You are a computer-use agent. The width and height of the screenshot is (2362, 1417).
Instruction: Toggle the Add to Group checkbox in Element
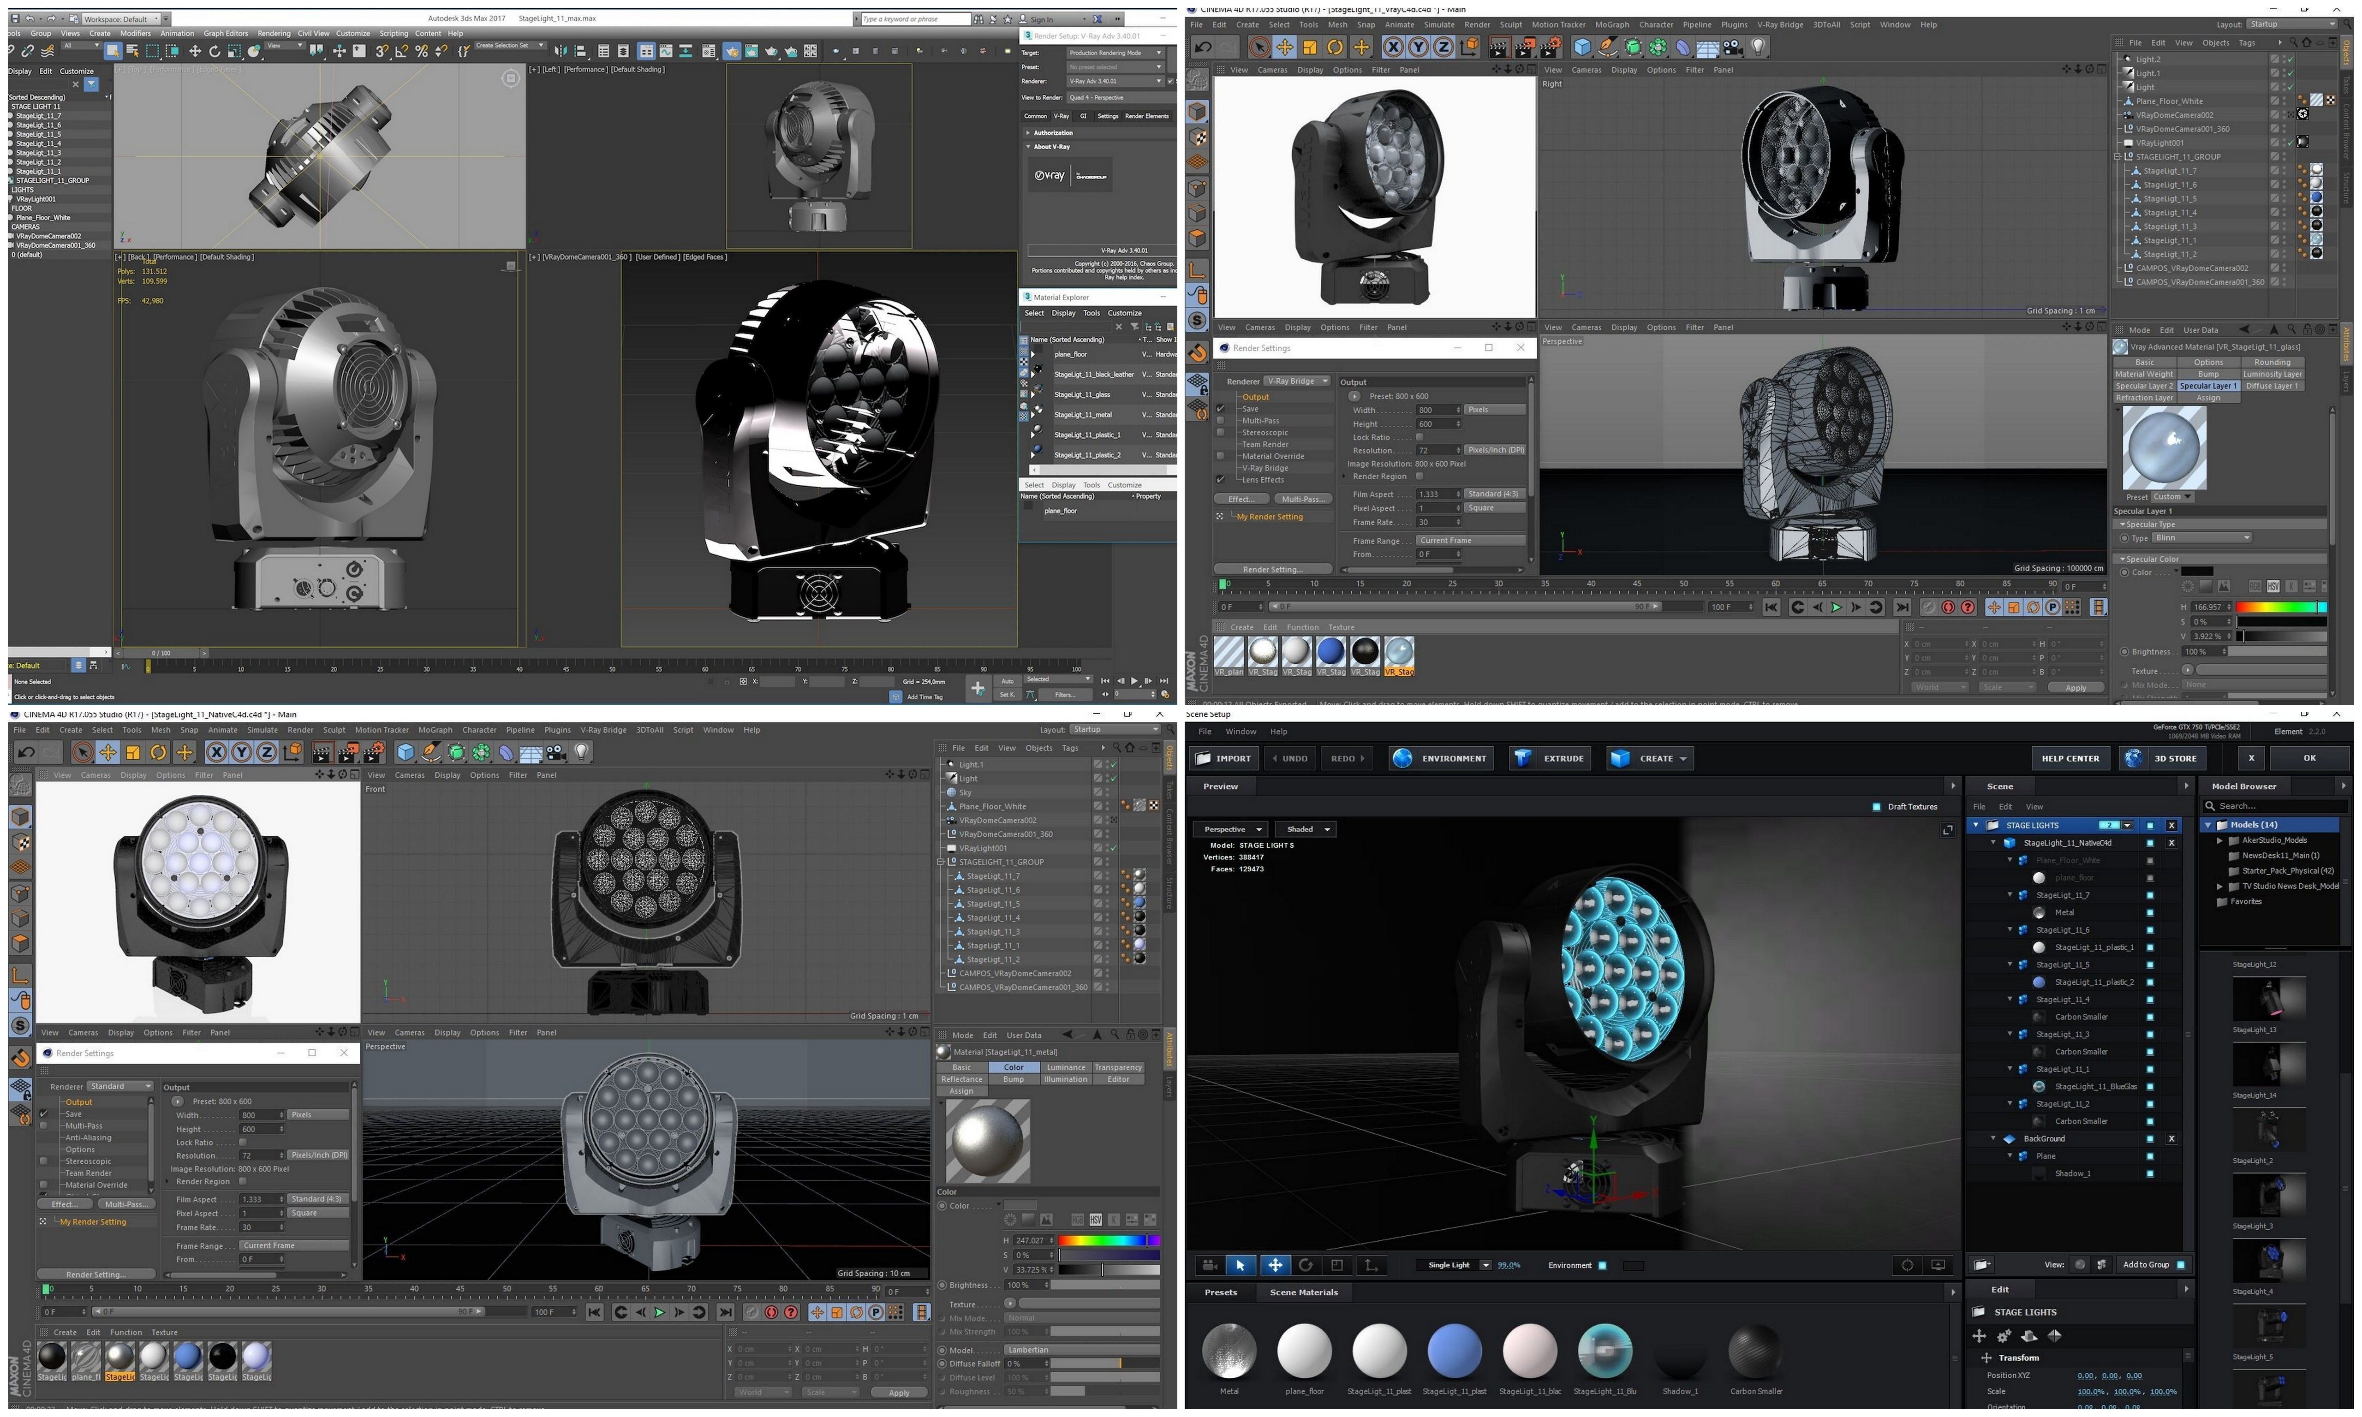(x=2181, y=1265)
